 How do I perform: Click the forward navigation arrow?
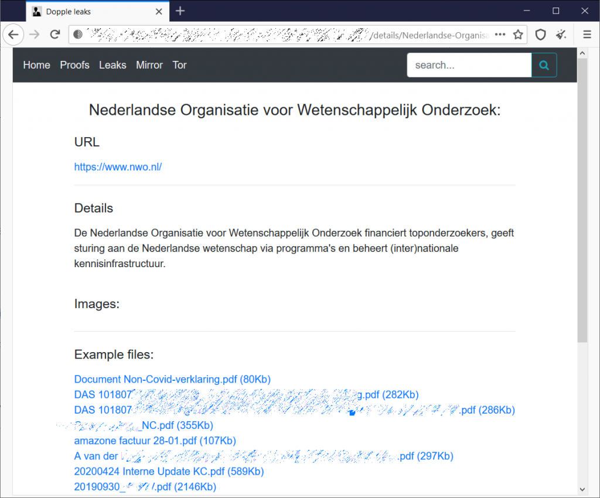click(35, 35)
